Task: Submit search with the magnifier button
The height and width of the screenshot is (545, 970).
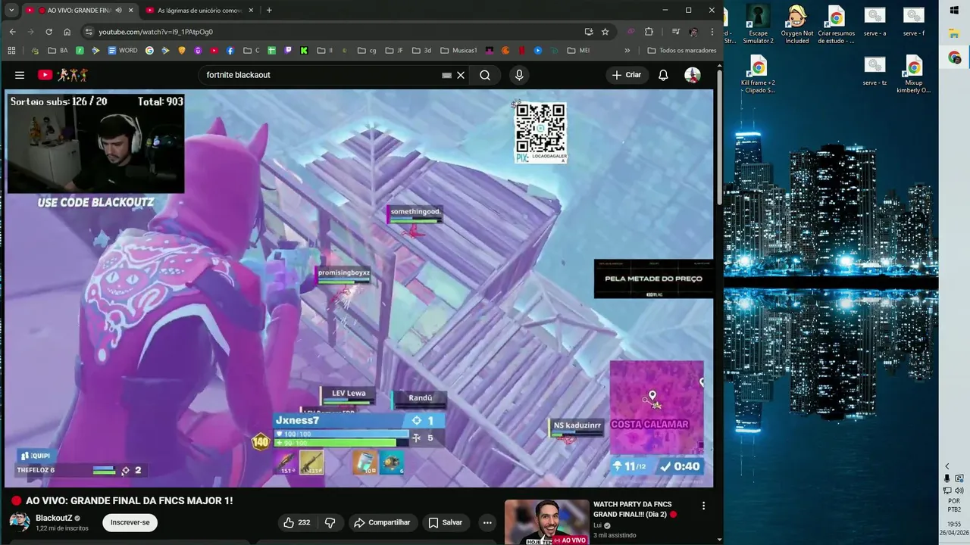Action: [x=485, y=75]
